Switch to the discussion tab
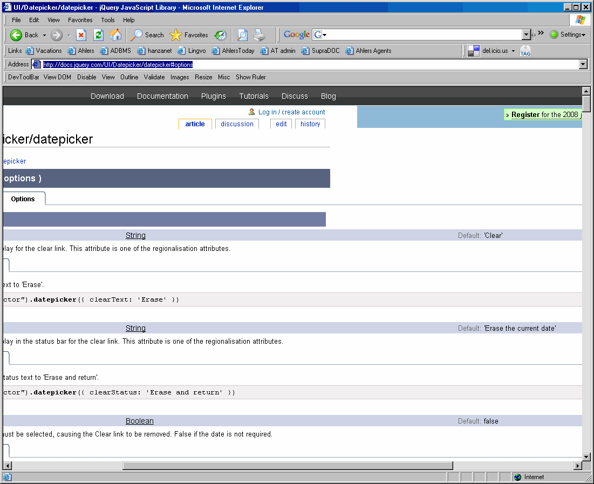 [x=237, y=124]
